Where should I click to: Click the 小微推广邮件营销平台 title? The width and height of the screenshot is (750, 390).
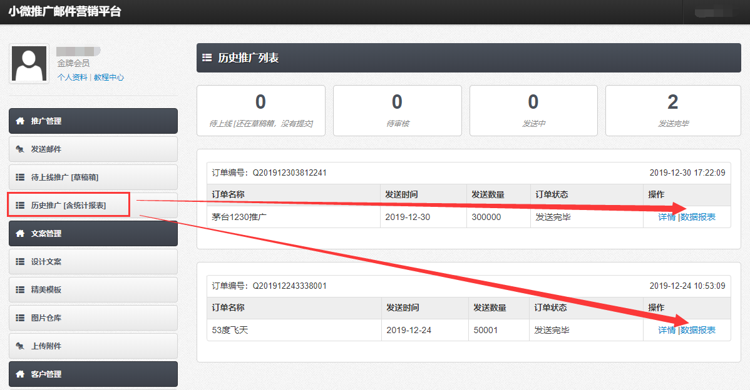[x=65, y=11]
